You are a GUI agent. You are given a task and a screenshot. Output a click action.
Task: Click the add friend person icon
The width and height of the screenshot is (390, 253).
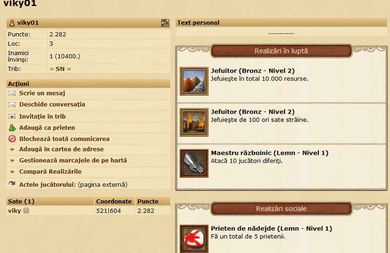click(12, 127)
